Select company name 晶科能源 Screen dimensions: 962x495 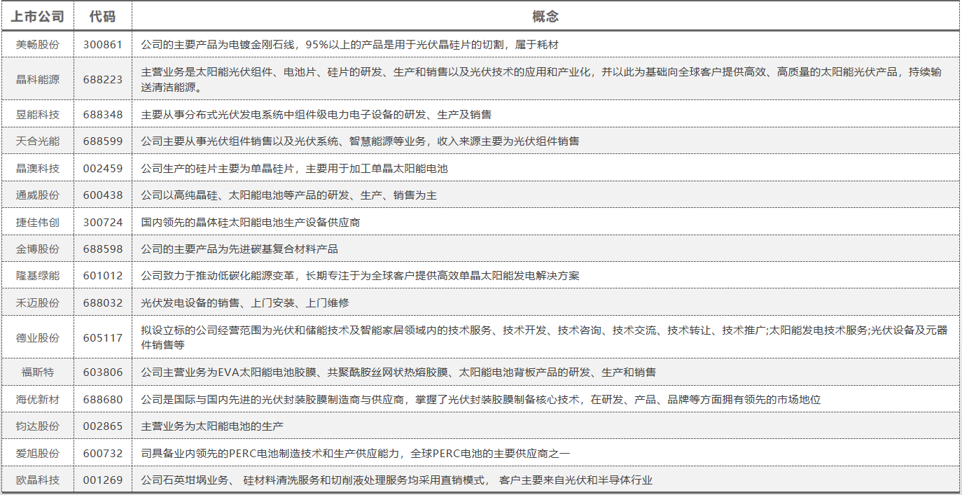coord(38,79)
